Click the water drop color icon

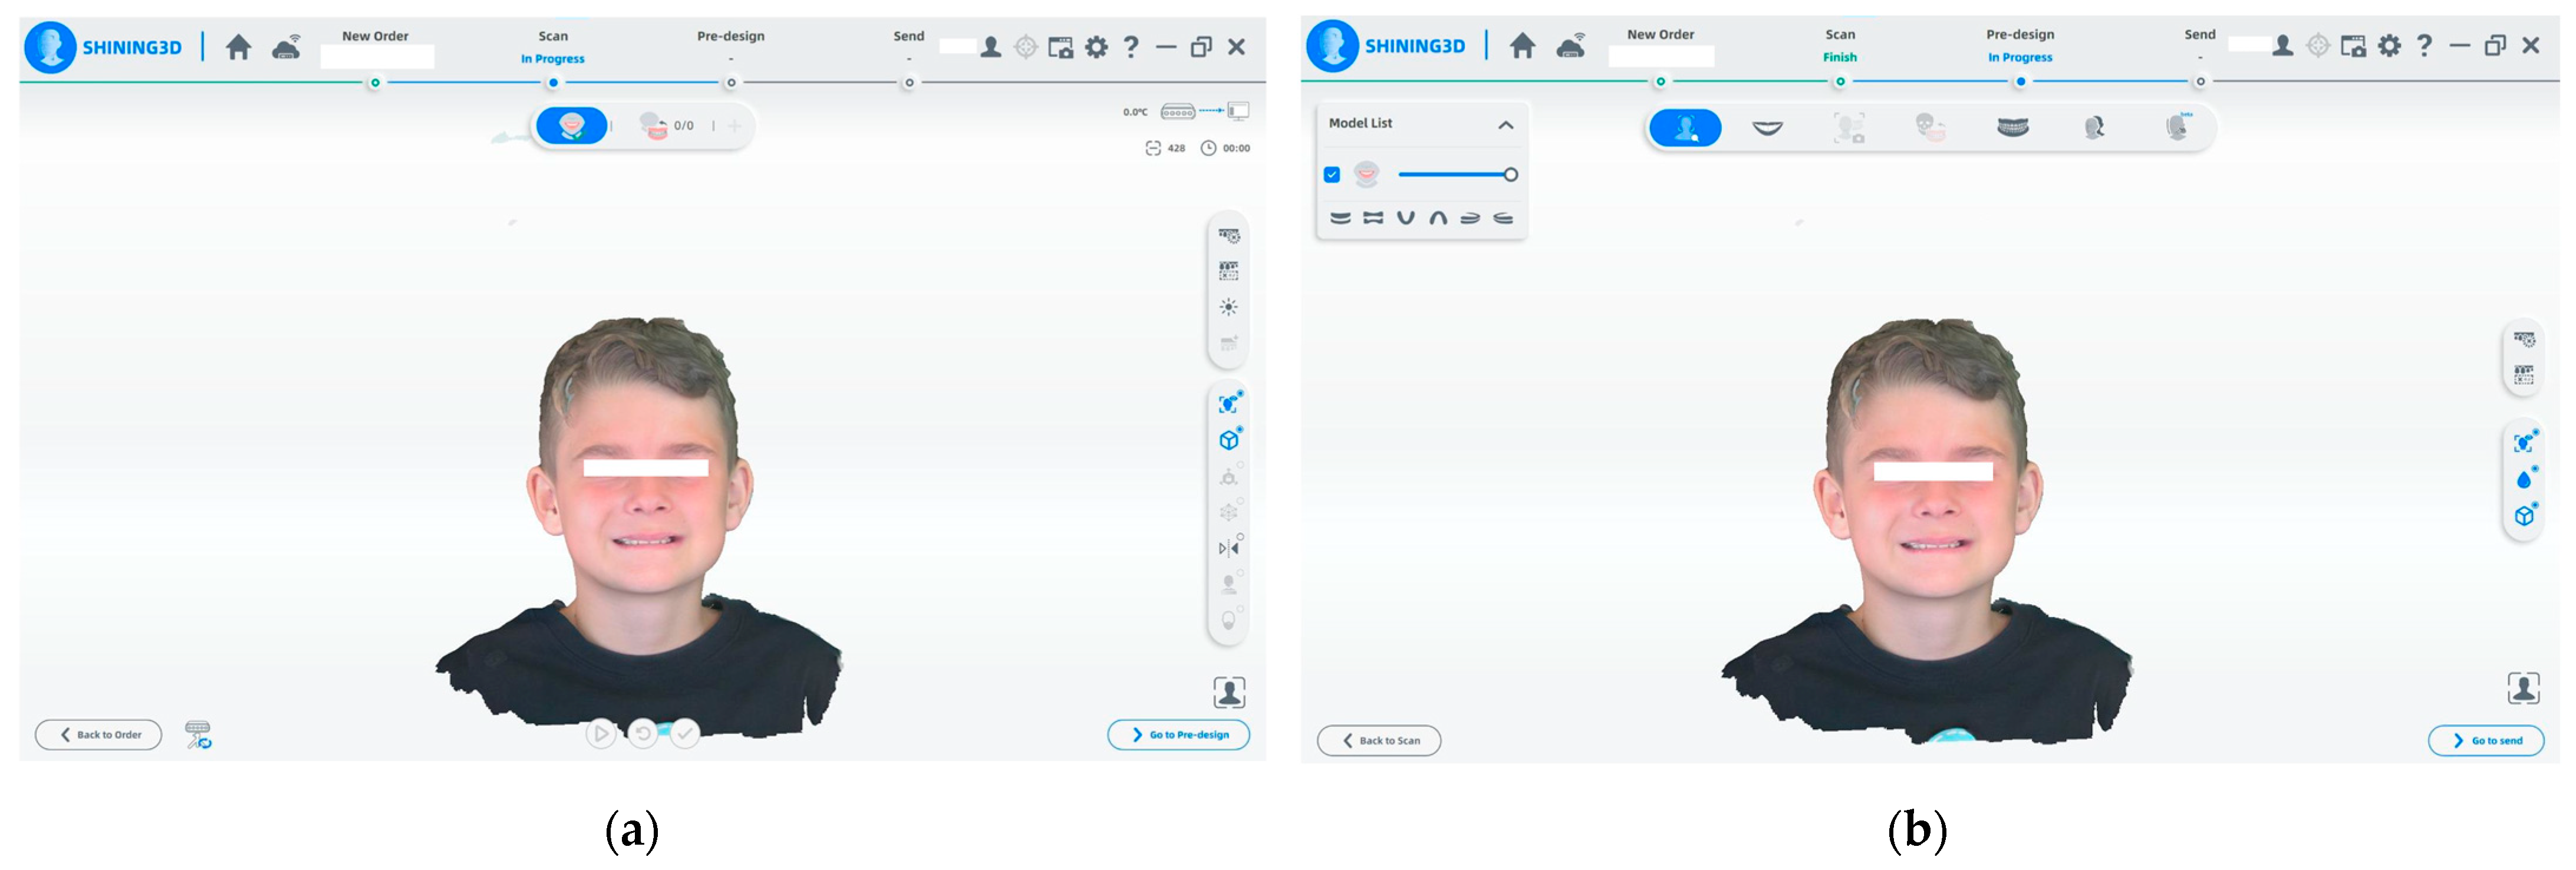pyautogui.click(x=2523, y=479)
